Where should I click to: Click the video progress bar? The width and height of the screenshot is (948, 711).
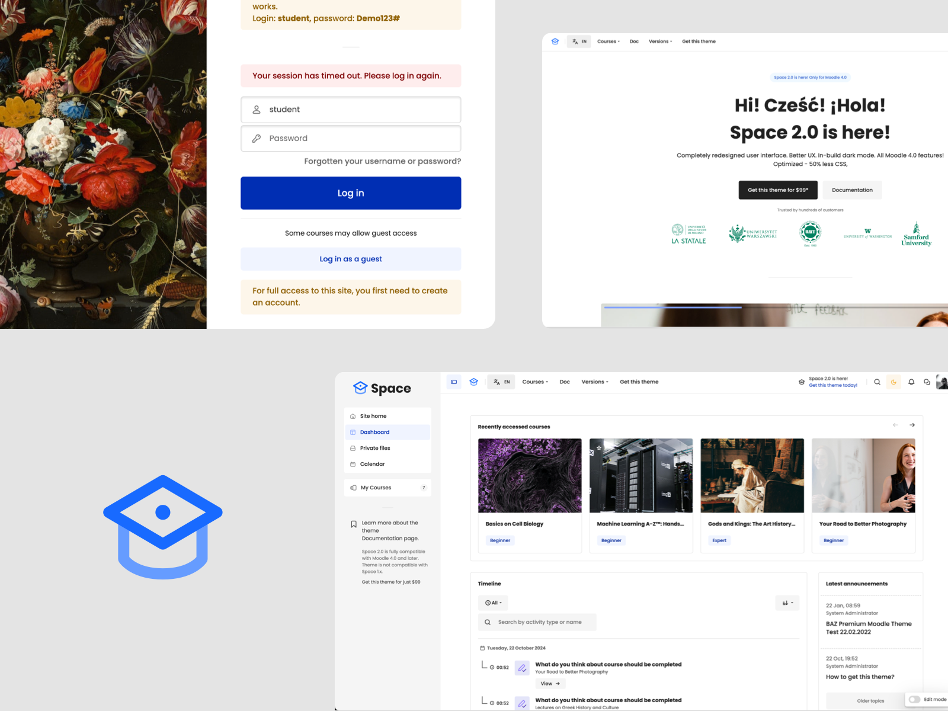[x=674, y=307]
